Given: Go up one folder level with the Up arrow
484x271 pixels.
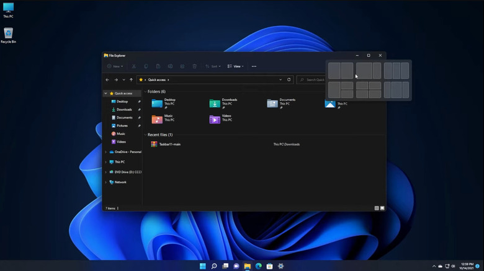Looking at the screenshot, I should click(x=131, y=80).
